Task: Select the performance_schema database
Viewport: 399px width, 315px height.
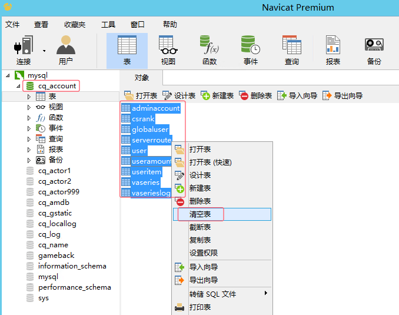Action: [68, 287]
